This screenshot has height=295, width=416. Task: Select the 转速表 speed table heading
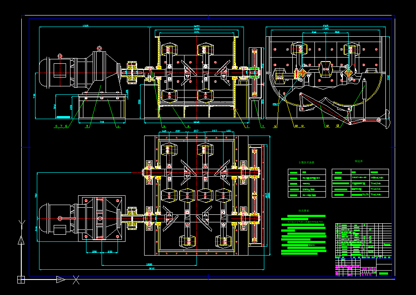tap(359, 161)
